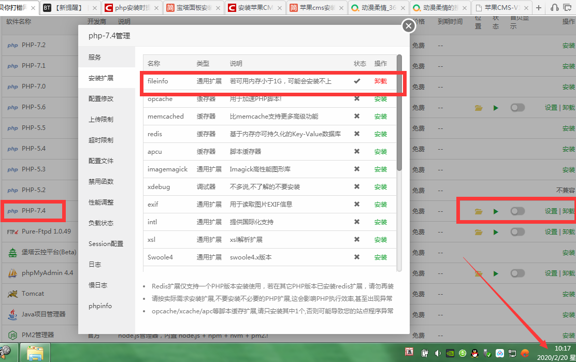Viewport: 576px width, 362px height.
Task: Click the volume speaker icon in taskbar
Action: 438,353
